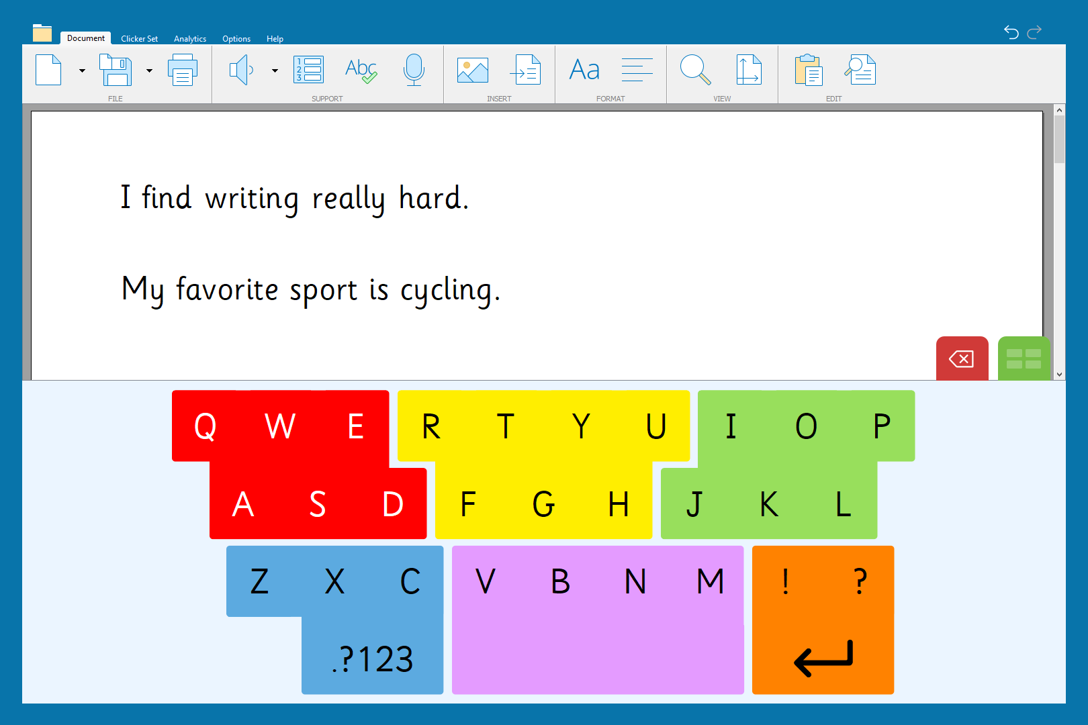1088x725 pixels.
Task: Insert a picture using the image icon
Action: [472, 70]
